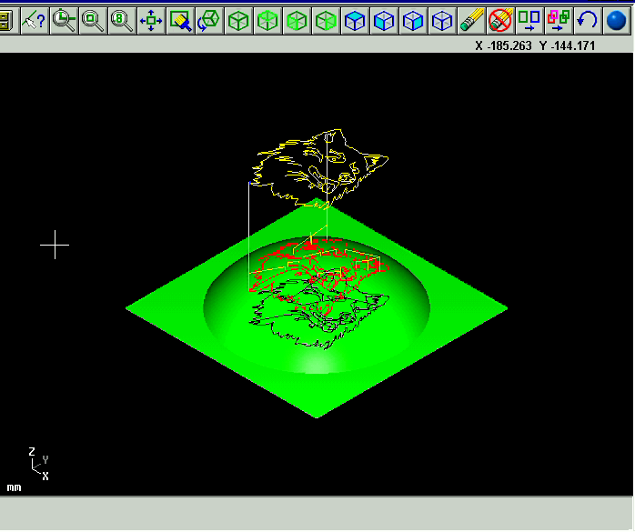Click magnifier with clock (previous zoom) icon
Image resolution: width=635 pixels, height=532 pixels.
coord(64,20)
